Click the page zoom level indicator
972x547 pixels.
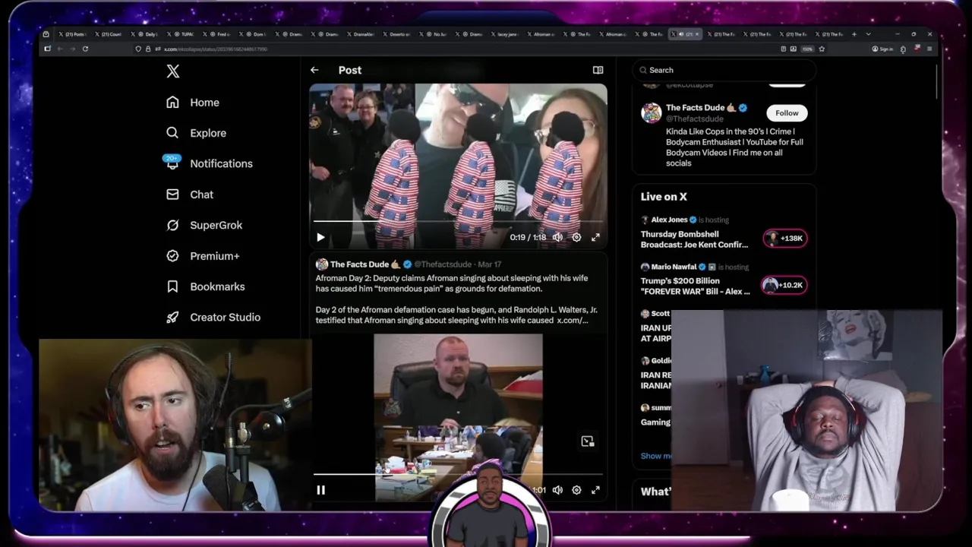808,49
